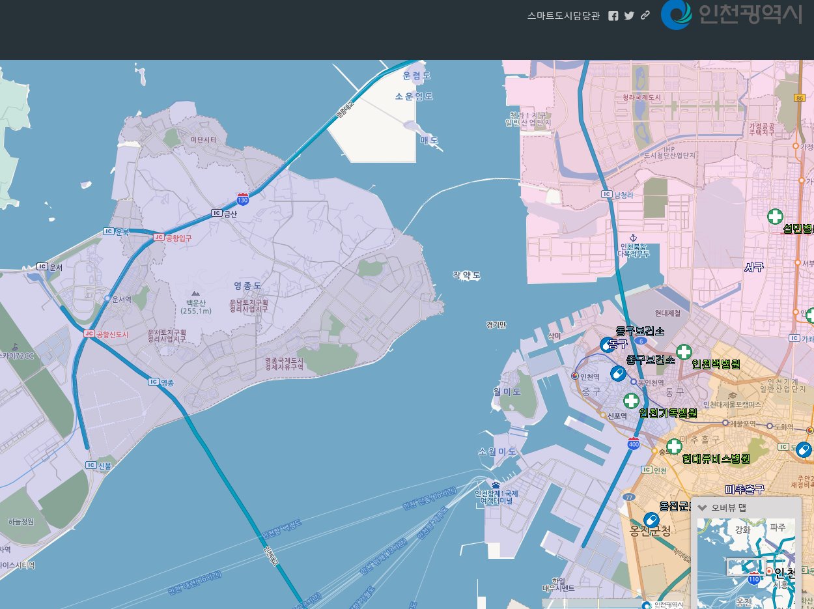814x609 pixels.
Task: Click the copy link chain icon
Action: click(x=645, y=16)
